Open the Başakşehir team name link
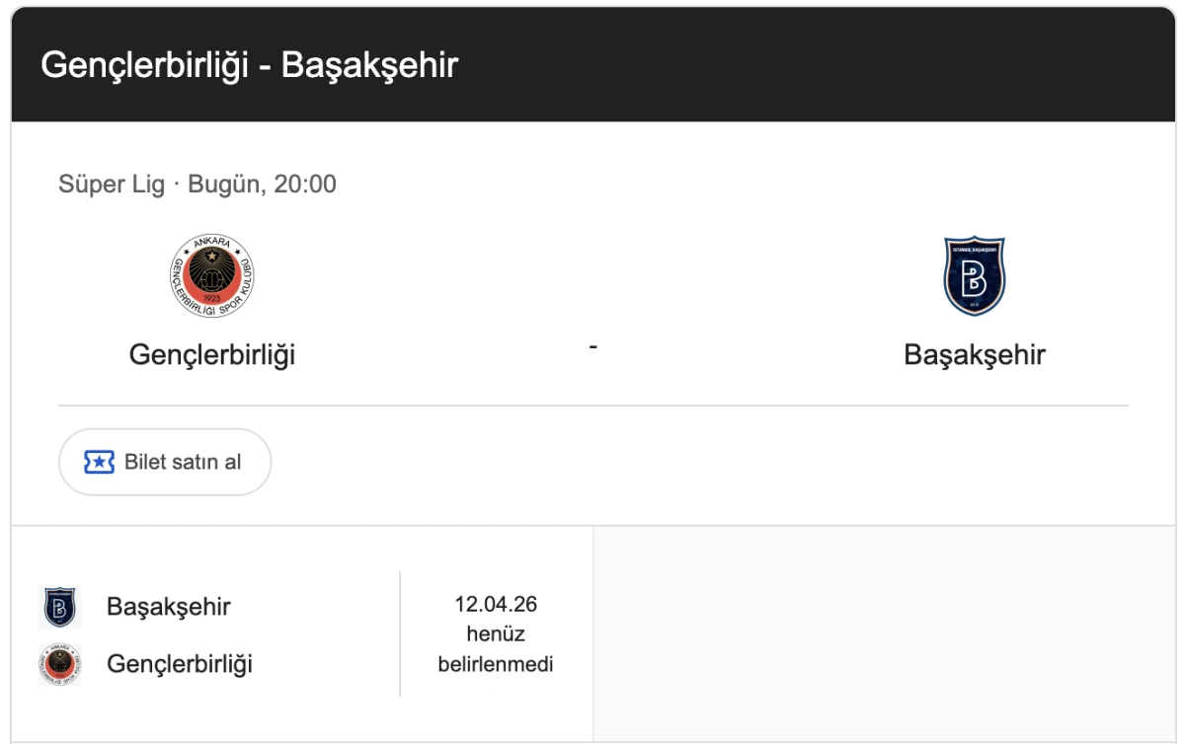1185x744 pixels. click(x=973, y=352)
